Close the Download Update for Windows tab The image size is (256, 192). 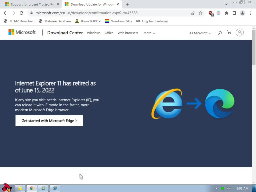tap(118, 4)
